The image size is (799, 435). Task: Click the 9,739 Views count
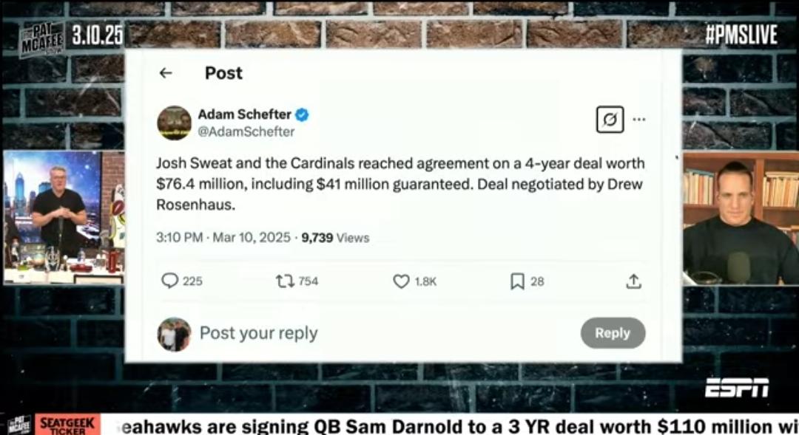point(335,238)
